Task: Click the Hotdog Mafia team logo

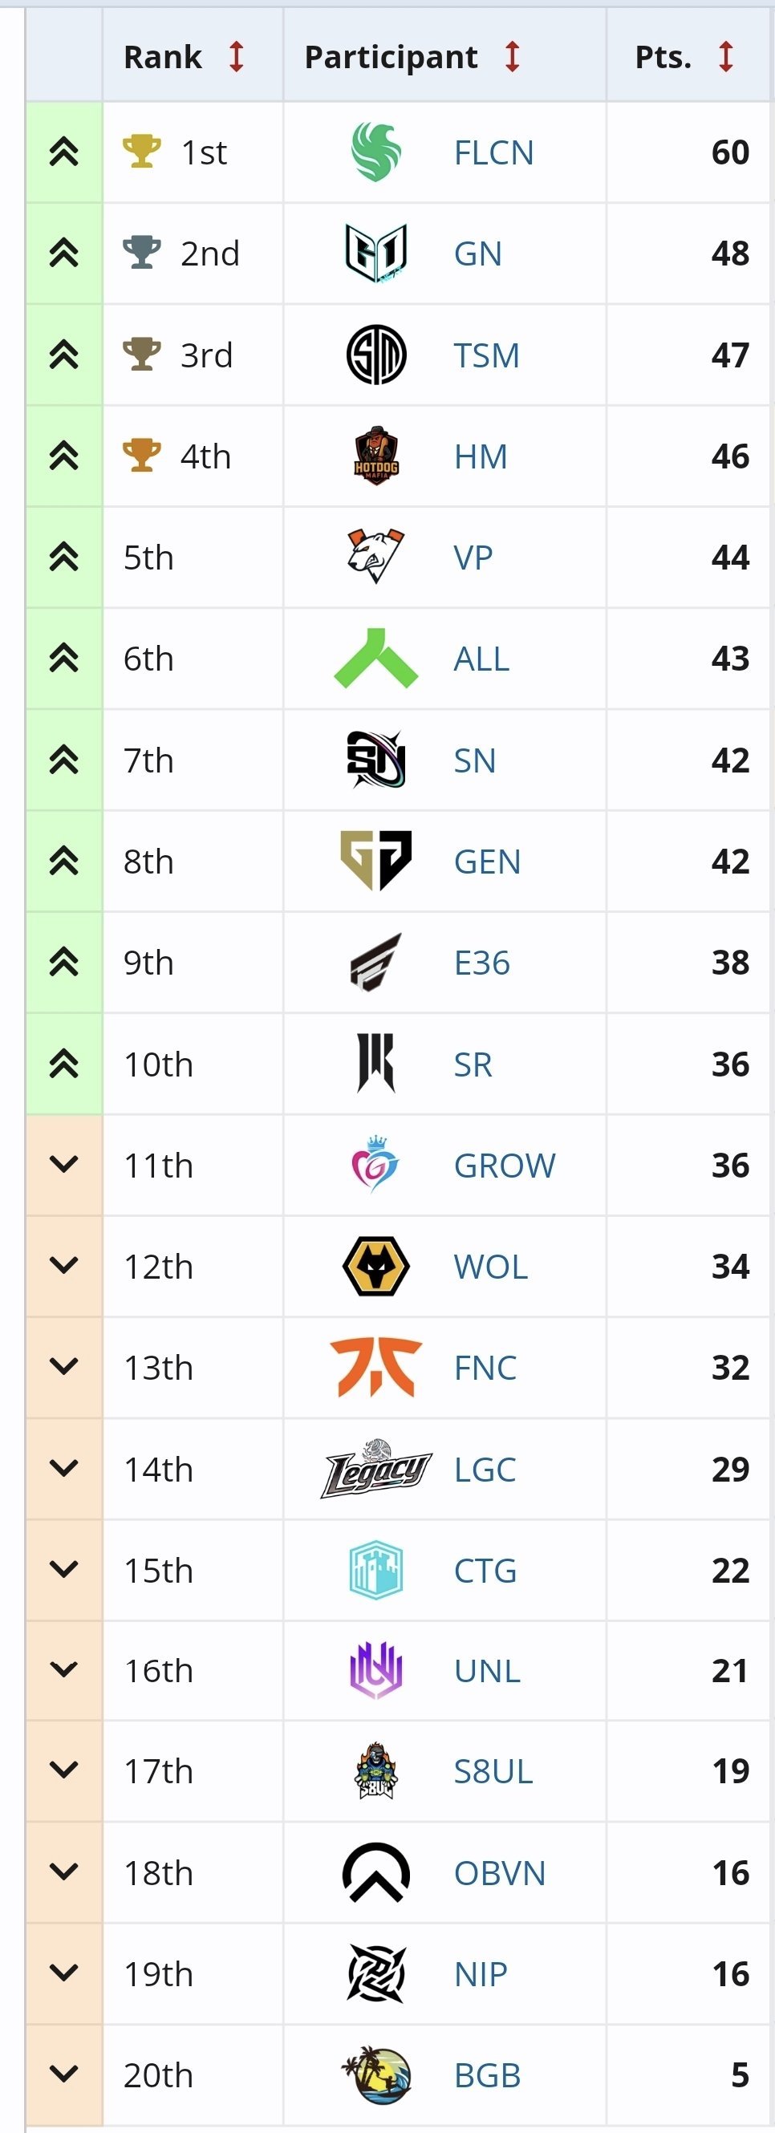Action: pyautogui.click(x=376, y=456)
